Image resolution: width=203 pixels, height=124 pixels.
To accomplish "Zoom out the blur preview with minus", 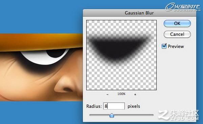I will click(x=107, y=94).
